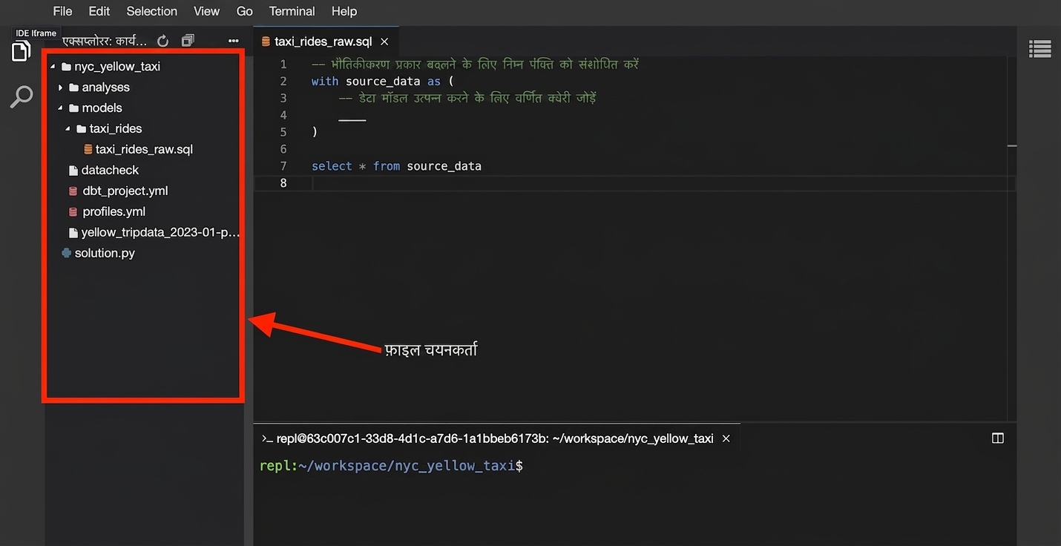Open the explorer more actions ellipsis
The height and width of the screenshot is (546, 1061).
pos(234,41)
